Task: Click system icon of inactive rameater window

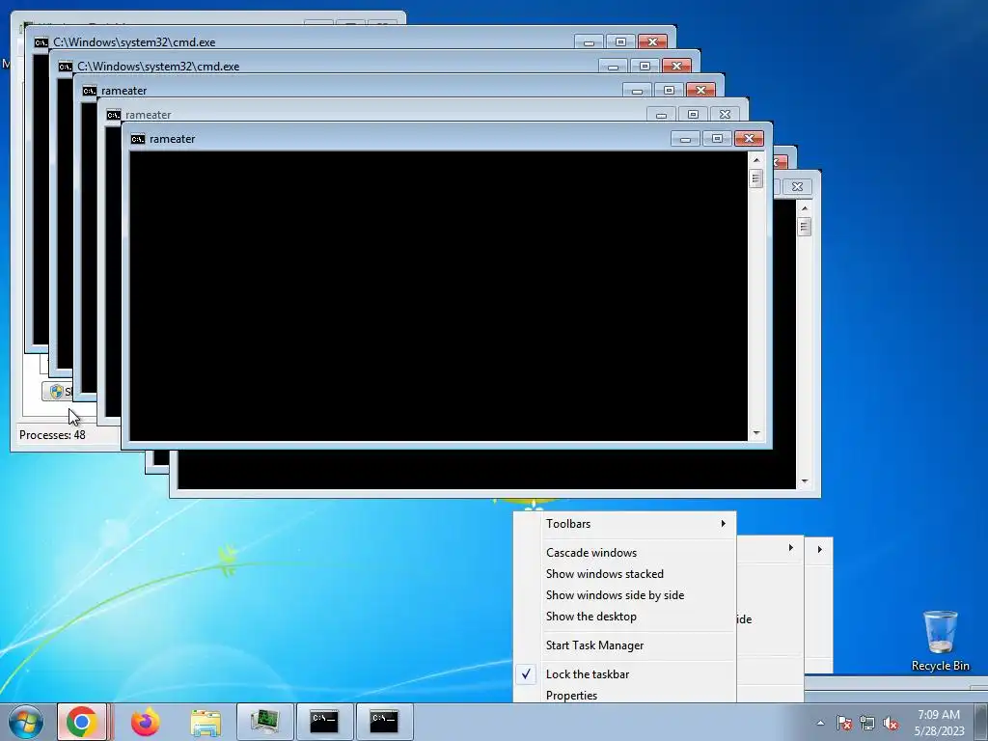Action: click(x=114, y=116)
